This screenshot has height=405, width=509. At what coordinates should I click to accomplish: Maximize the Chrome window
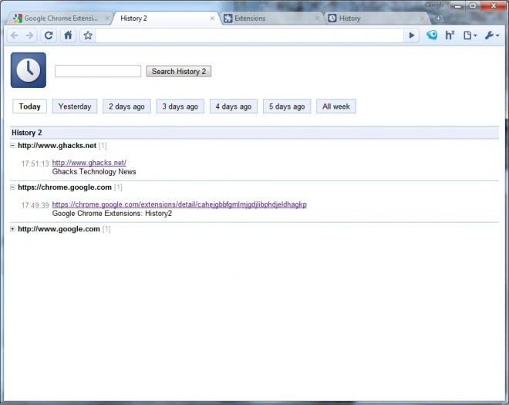coord(473,6)
